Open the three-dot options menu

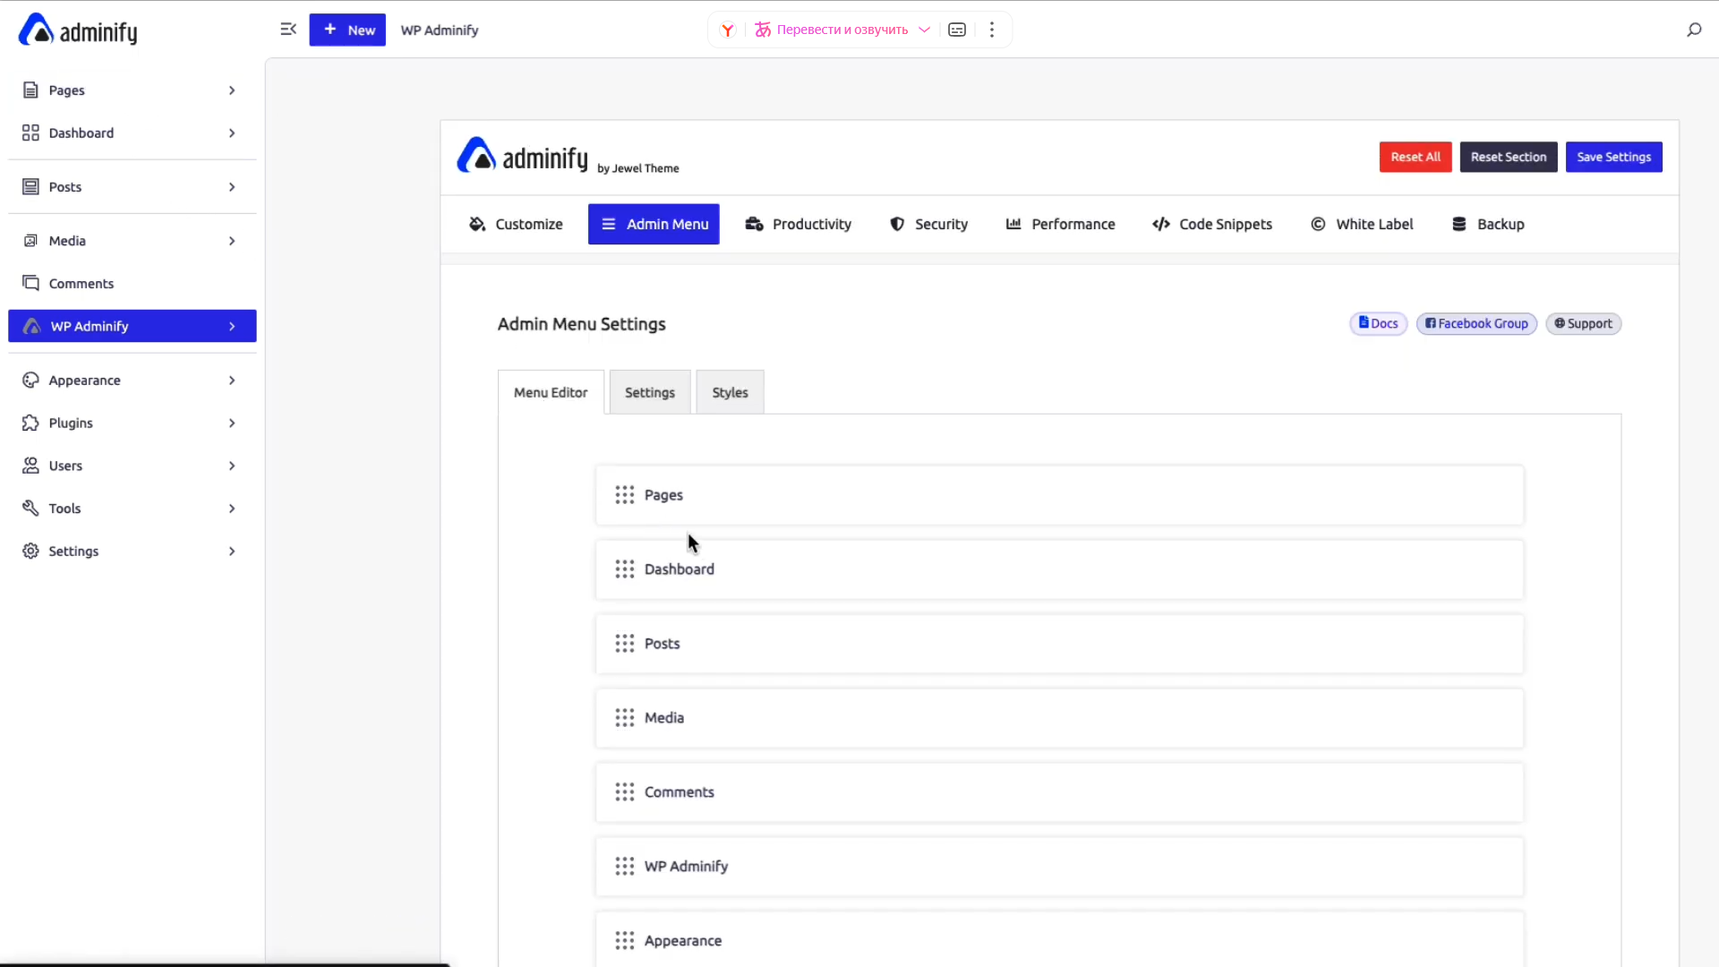tap(992, 30)
